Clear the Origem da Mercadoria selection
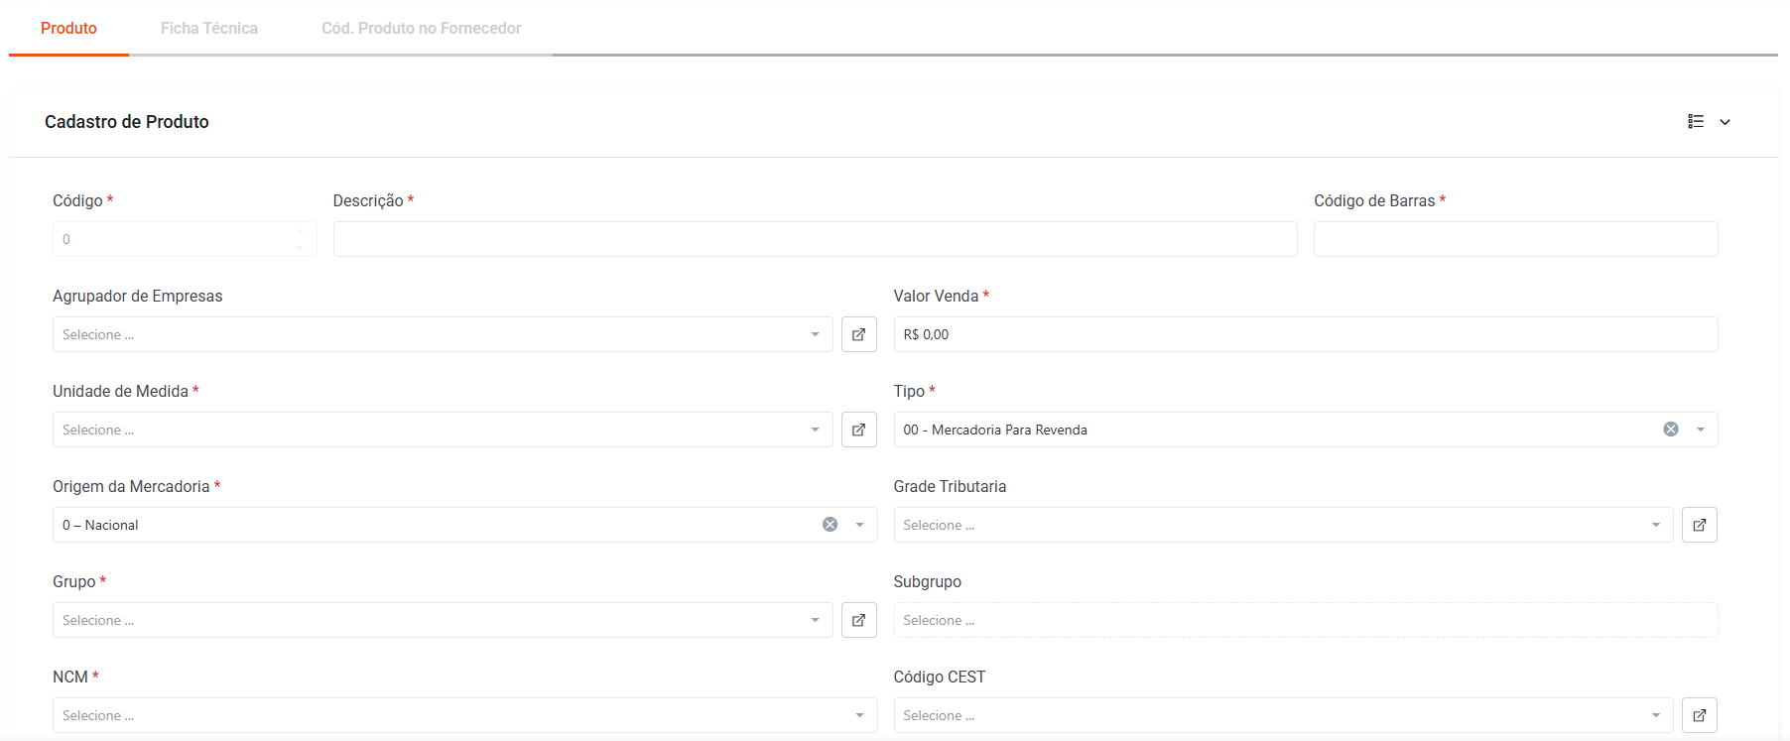Image resolution: width=1790 pixels, height=741 pixels. point(830,525)
